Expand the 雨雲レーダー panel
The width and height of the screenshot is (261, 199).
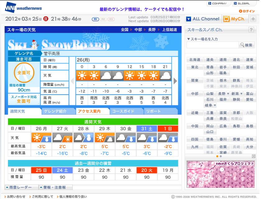coord(21,187)
